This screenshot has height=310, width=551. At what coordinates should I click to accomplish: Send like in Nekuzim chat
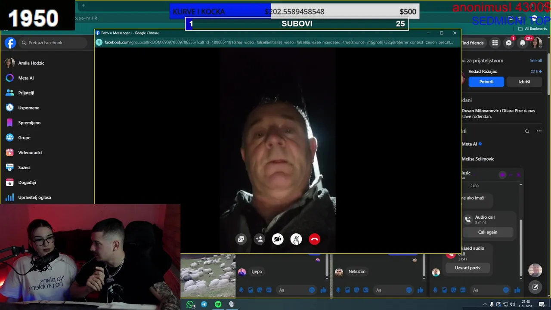pos(420,290)
